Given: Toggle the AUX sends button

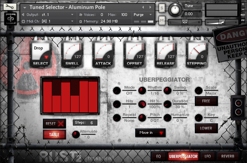Looking at the screenshot, I should (243, 15).
